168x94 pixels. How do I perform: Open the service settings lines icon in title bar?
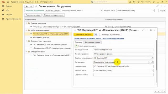tap(154, 2)
